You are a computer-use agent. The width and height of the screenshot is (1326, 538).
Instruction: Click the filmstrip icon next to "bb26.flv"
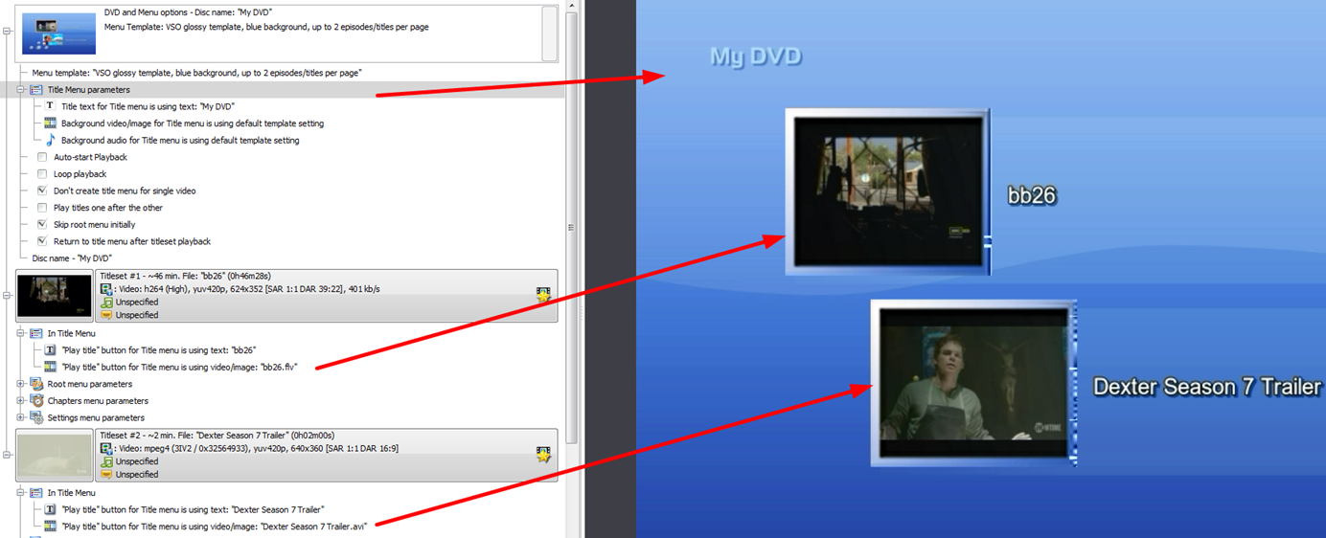[x=50, y=367]
